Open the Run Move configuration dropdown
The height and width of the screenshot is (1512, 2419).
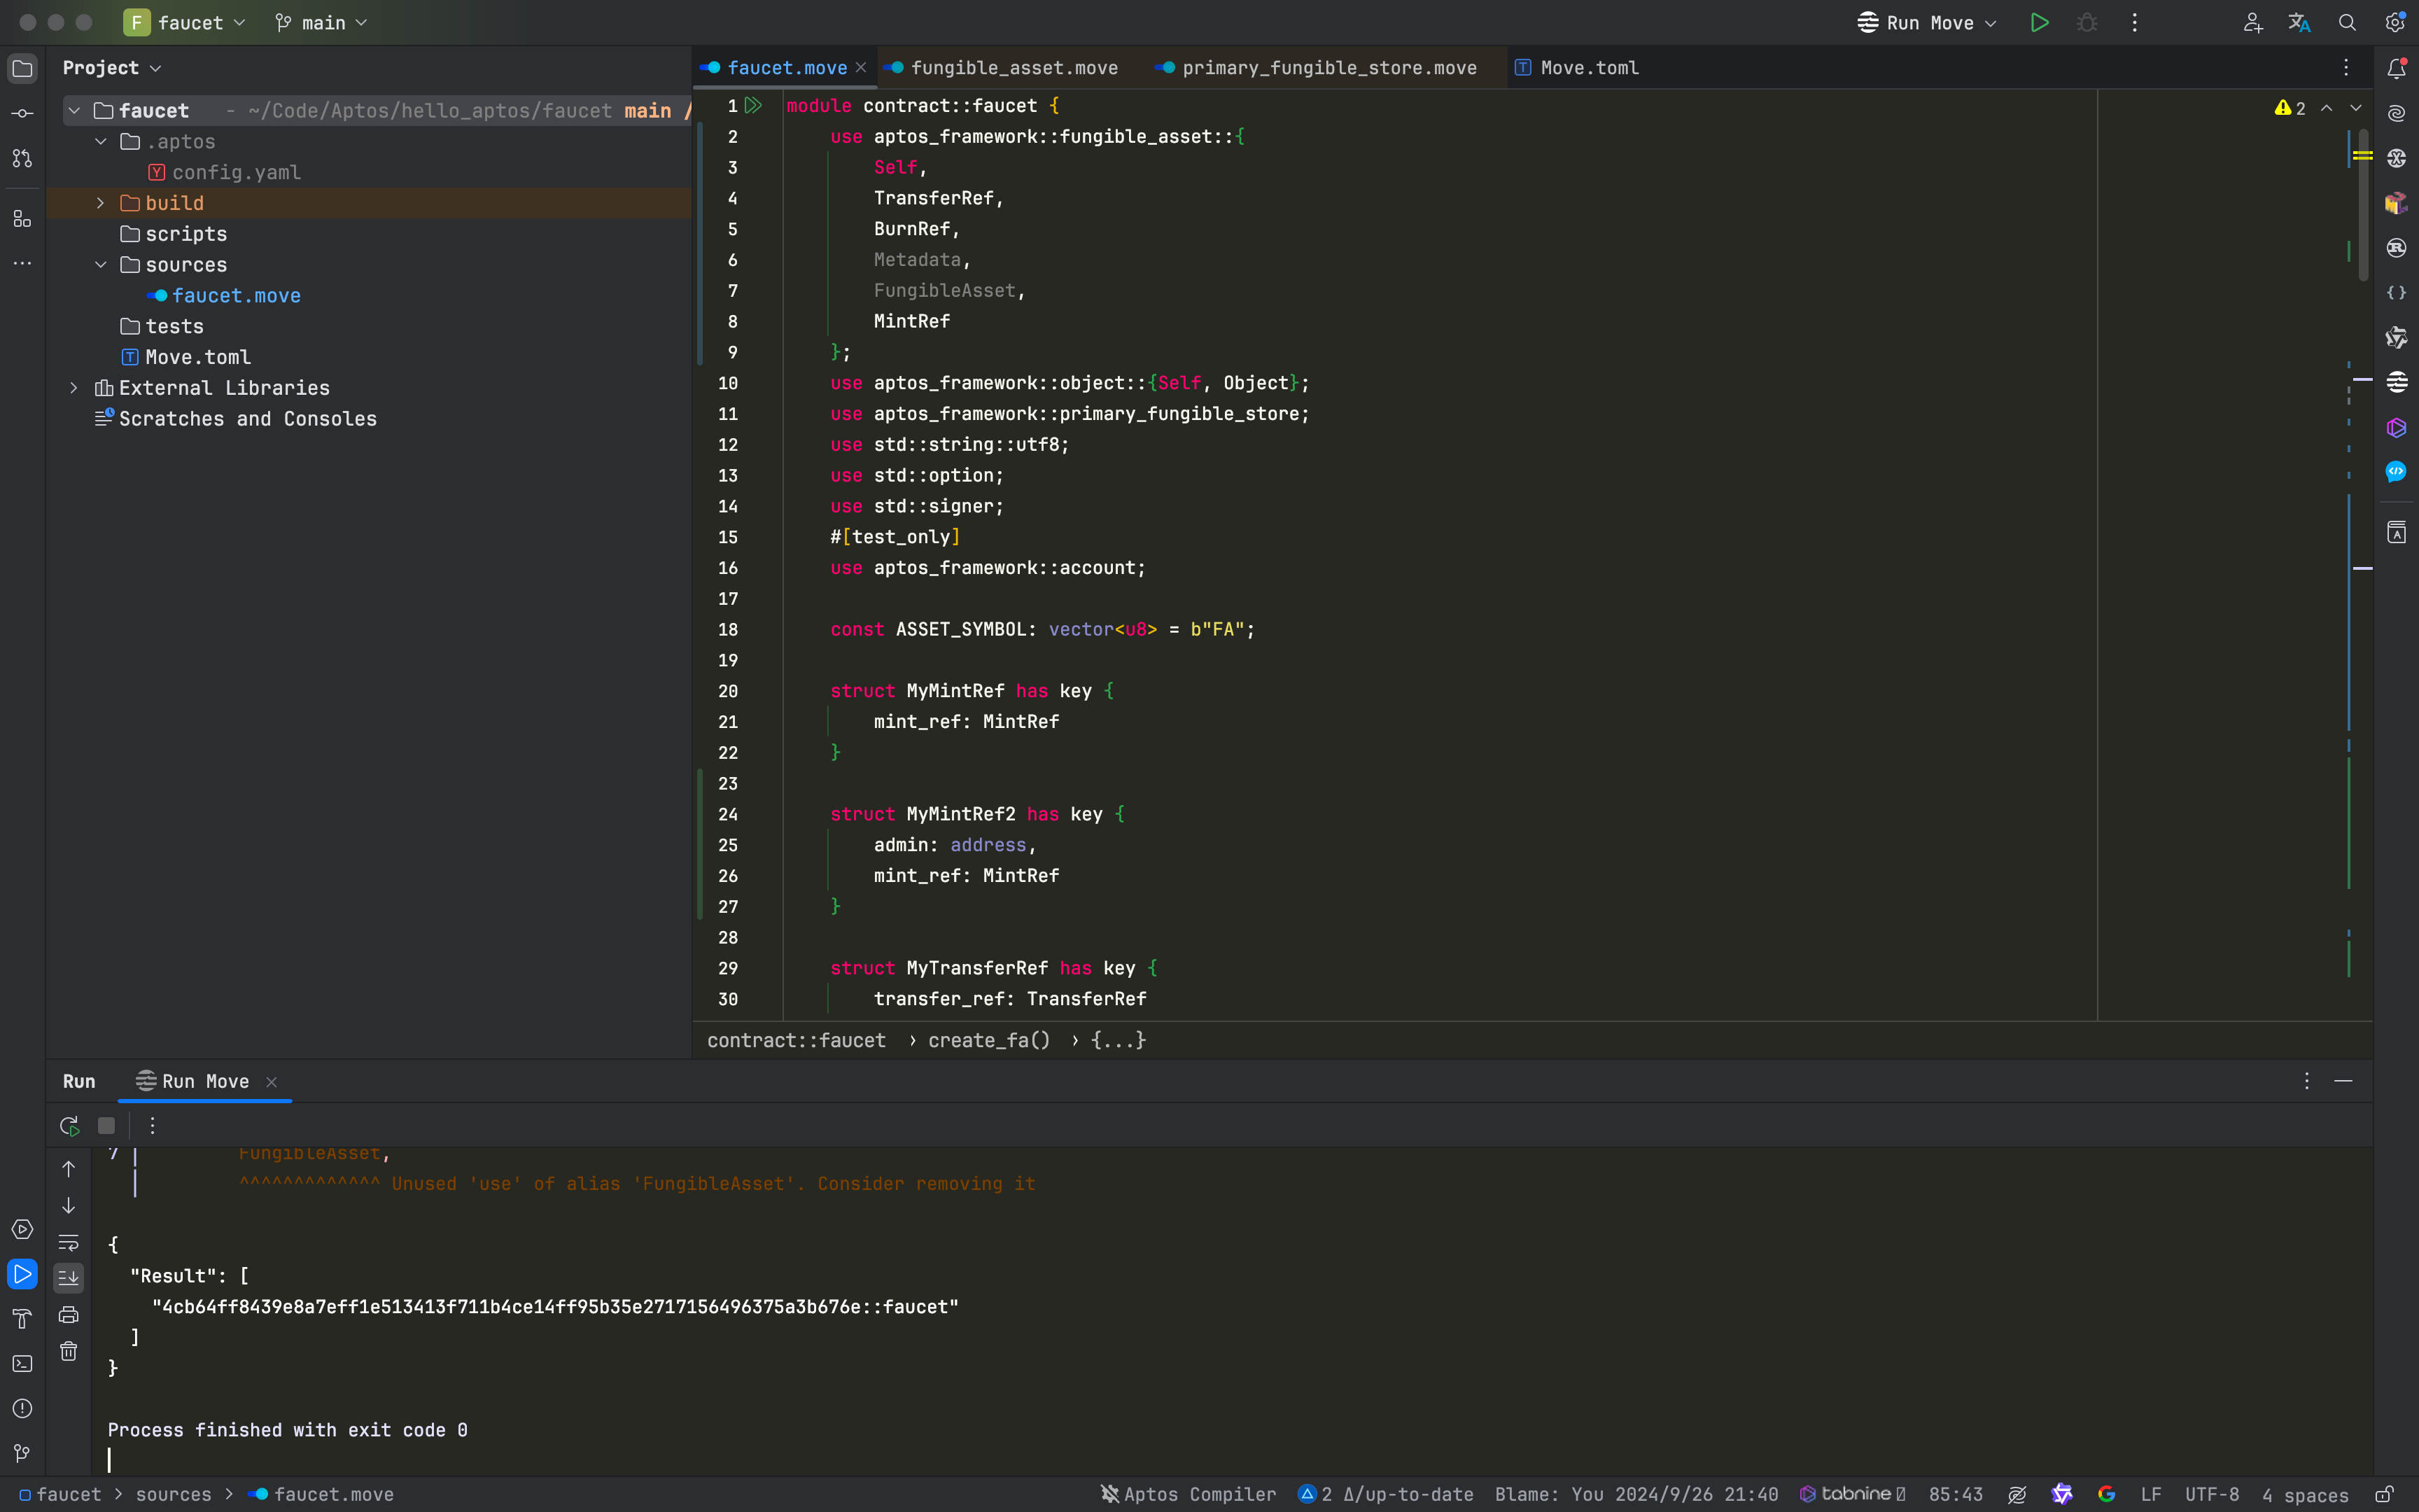1926,22
